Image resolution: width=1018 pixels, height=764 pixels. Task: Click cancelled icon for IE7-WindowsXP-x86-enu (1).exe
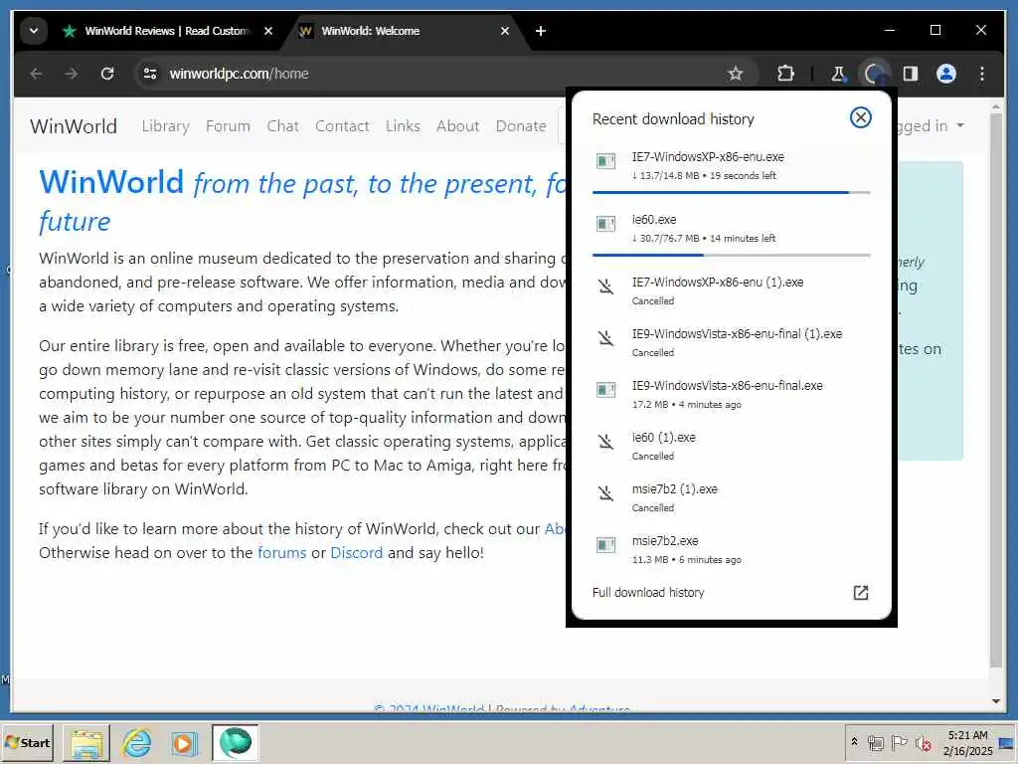pos(605,286)
